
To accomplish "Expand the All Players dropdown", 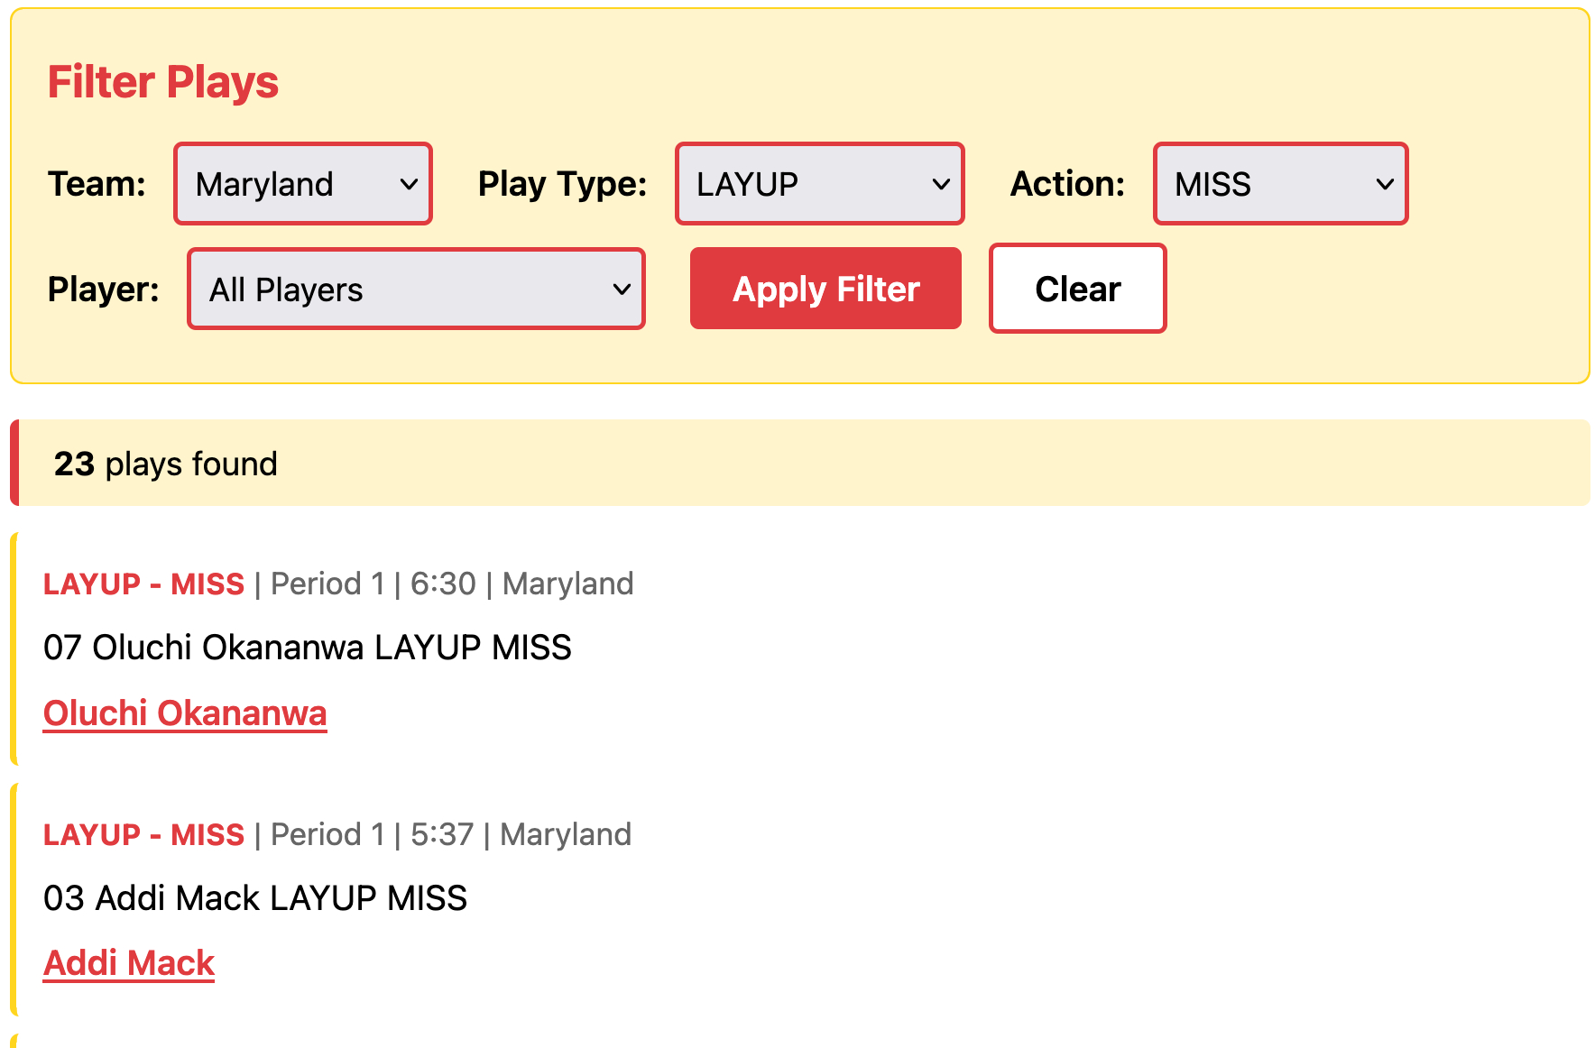I will coord(416,290).
